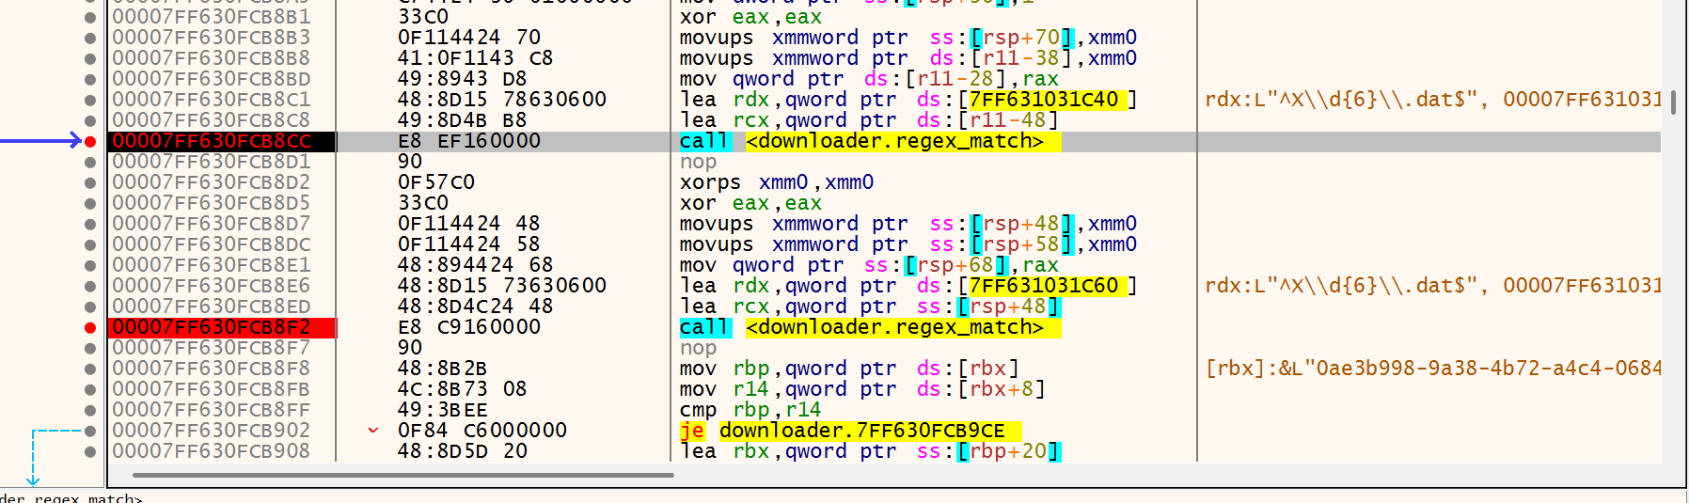1689x503 pixels.
Task: Select address 00007FF630FCB8B8
Action: [x=212, y=58]
